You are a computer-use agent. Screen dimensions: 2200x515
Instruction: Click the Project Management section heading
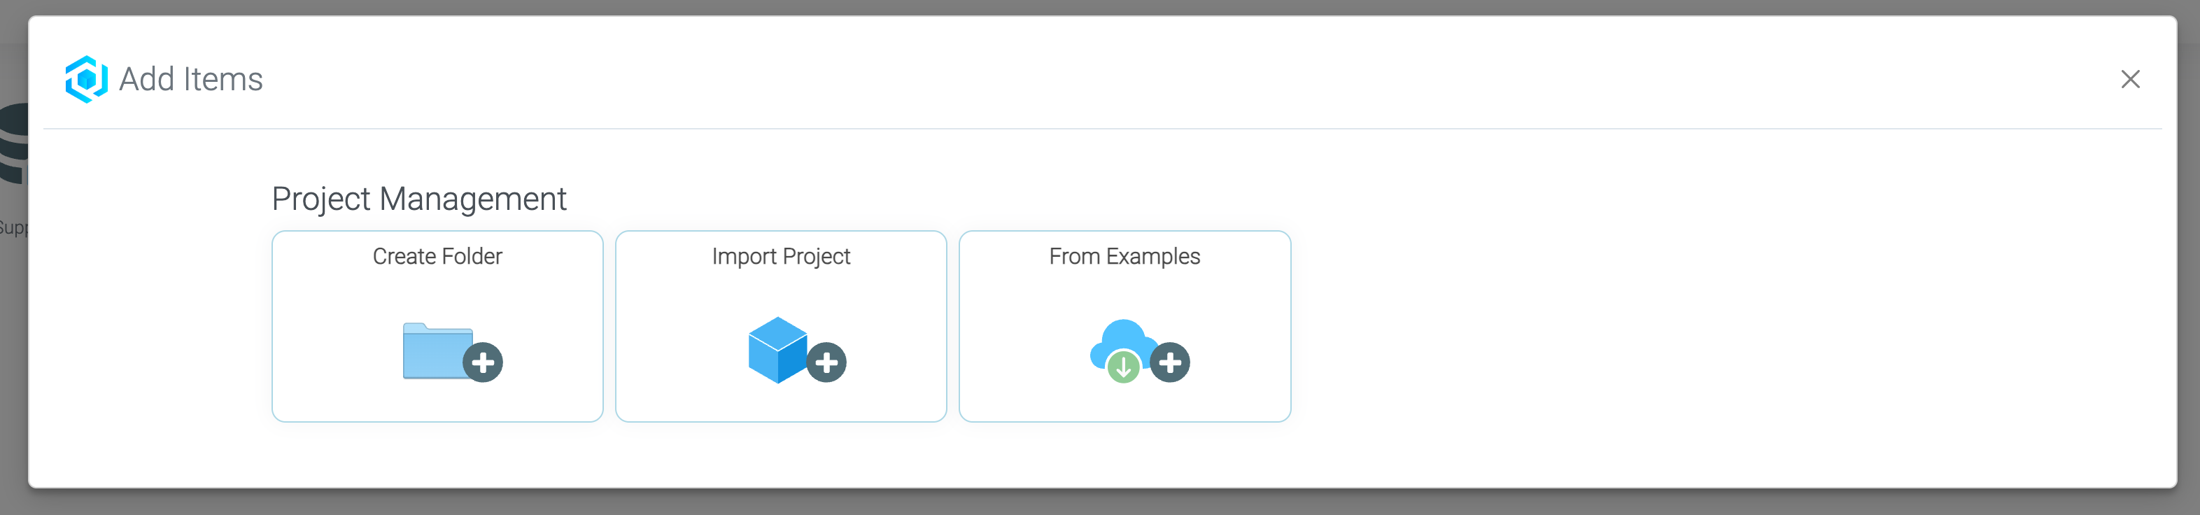point(418,198)
